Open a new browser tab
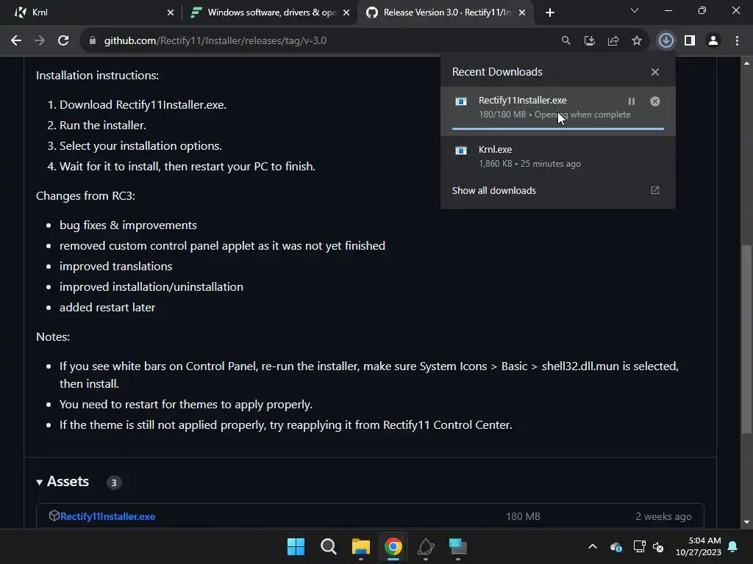The height and width of the screenshot is (564, 753). click(x=550, y=12)
